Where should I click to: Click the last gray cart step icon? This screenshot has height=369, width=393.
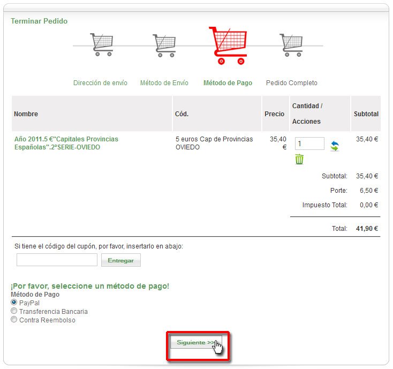pos(291,44)
